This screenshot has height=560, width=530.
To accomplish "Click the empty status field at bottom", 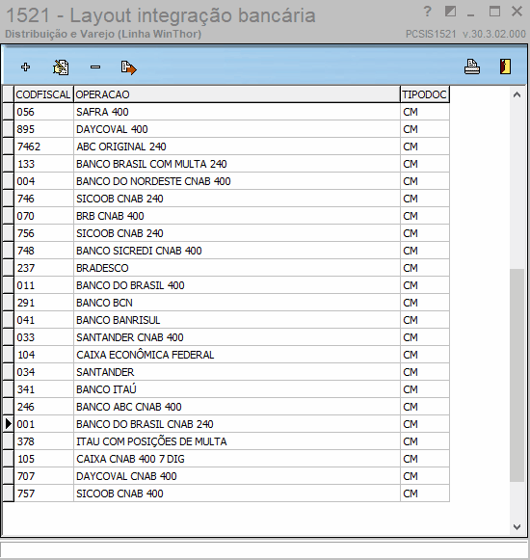I will (264, 549).
